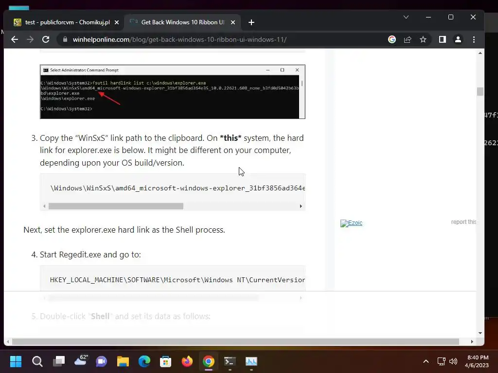Open the Google account icon in address bar
Viewport: 498px width, 373px height.
point(392,39)
